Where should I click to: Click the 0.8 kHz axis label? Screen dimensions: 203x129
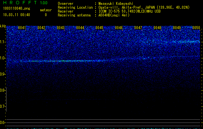[3, 90]
